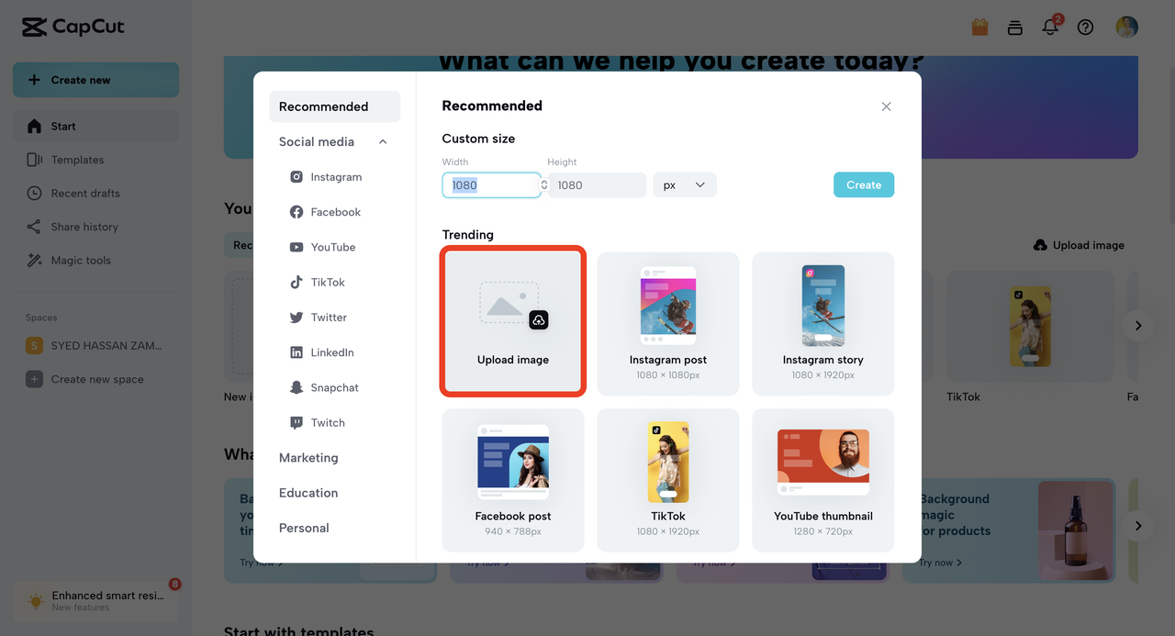Switch to the Marketing category
1175x636 pixels.
(x=308, y=458)
